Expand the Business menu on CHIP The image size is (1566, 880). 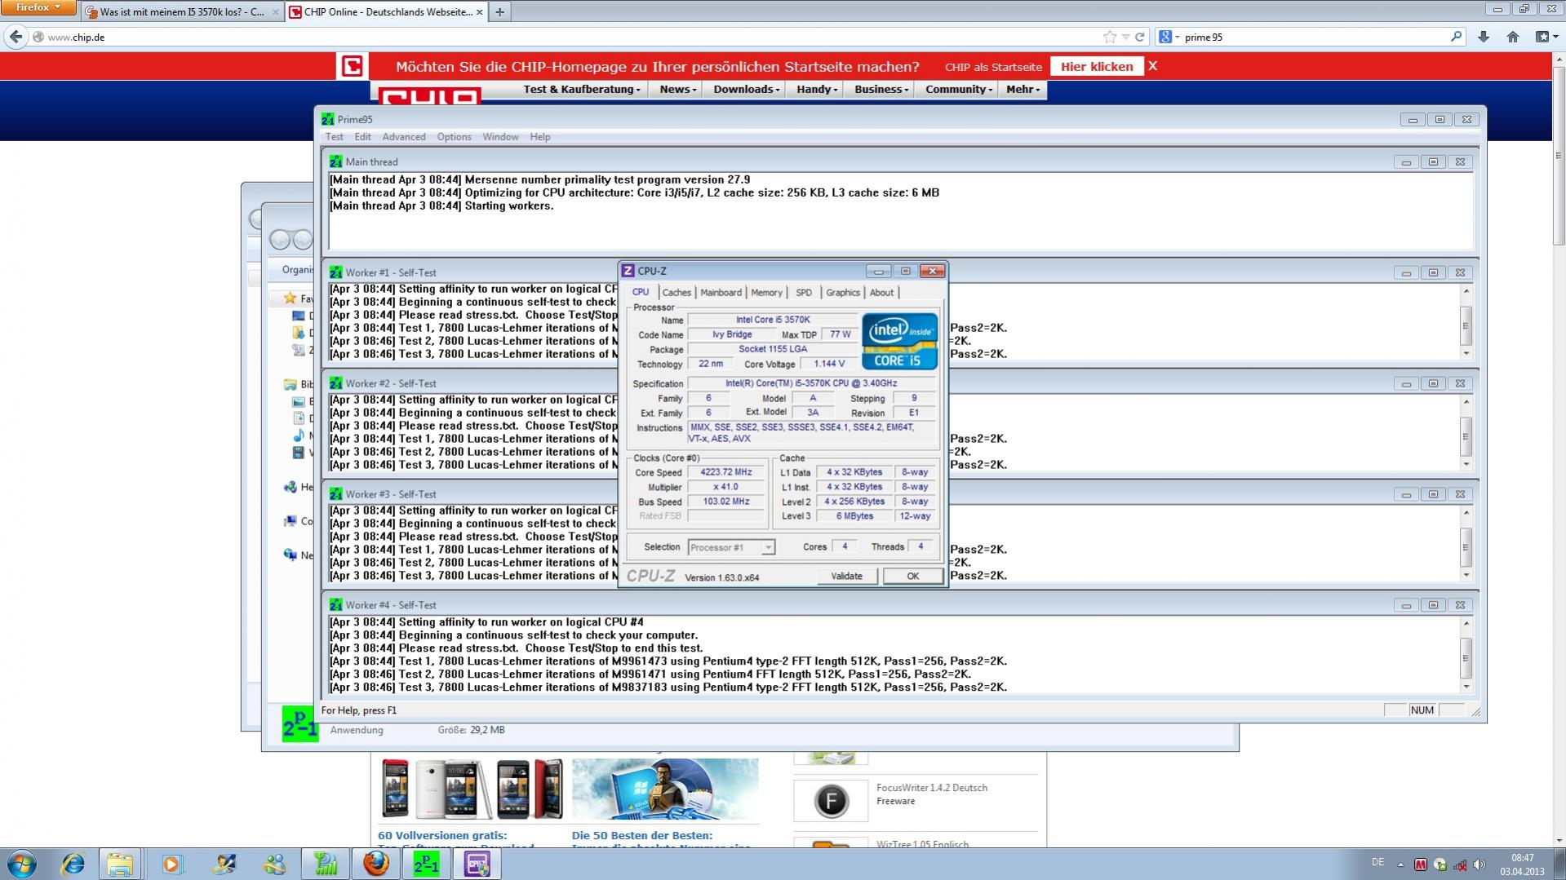pyautogui.click(x=881, y=89)
